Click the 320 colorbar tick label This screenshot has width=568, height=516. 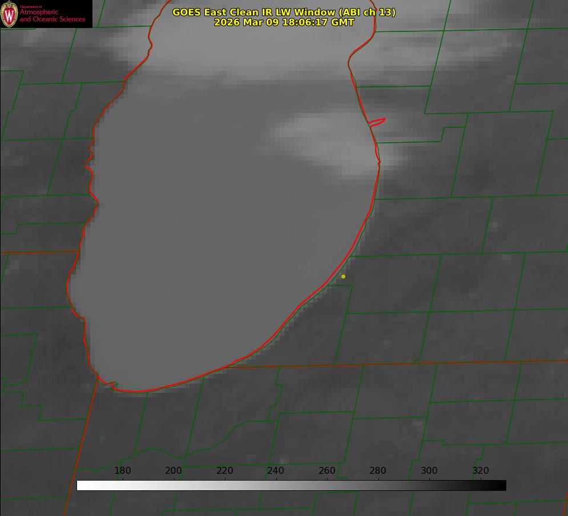[x=481, y=470]
